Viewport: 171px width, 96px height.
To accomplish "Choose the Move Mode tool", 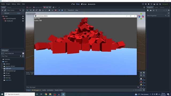I will pyautogui.click(x=31, y=10).
